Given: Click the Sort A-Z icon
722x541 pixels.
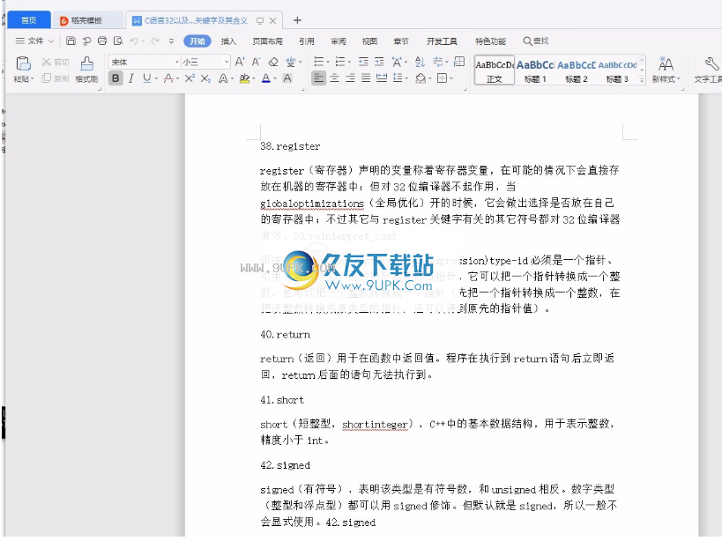Looking at the screenshot, I should (420, 62).
